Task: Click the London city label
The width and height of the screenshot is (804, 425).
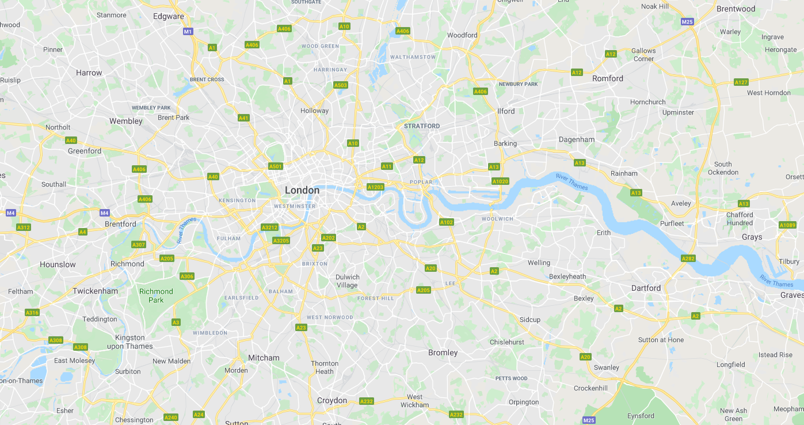Action: [x=302, y=191]
